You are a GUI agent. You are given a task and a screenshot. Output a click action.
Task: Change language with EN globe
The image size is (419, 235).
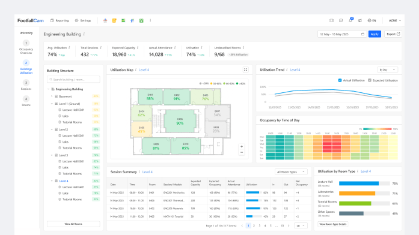[x=372, y=20]
